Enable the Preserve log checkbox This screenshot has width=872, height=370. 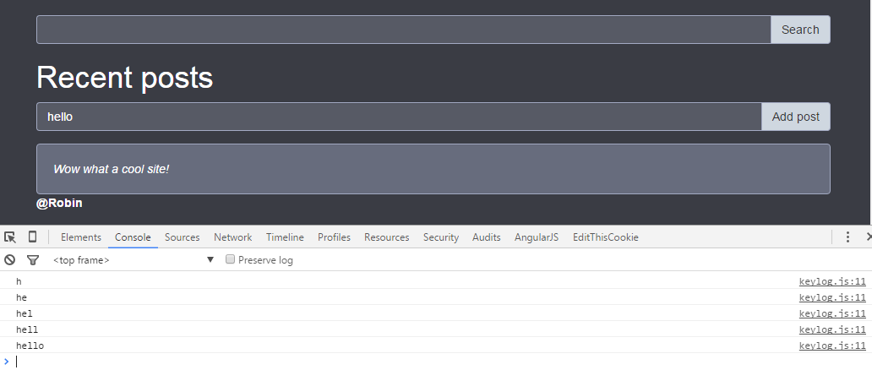tap(230, 260)
